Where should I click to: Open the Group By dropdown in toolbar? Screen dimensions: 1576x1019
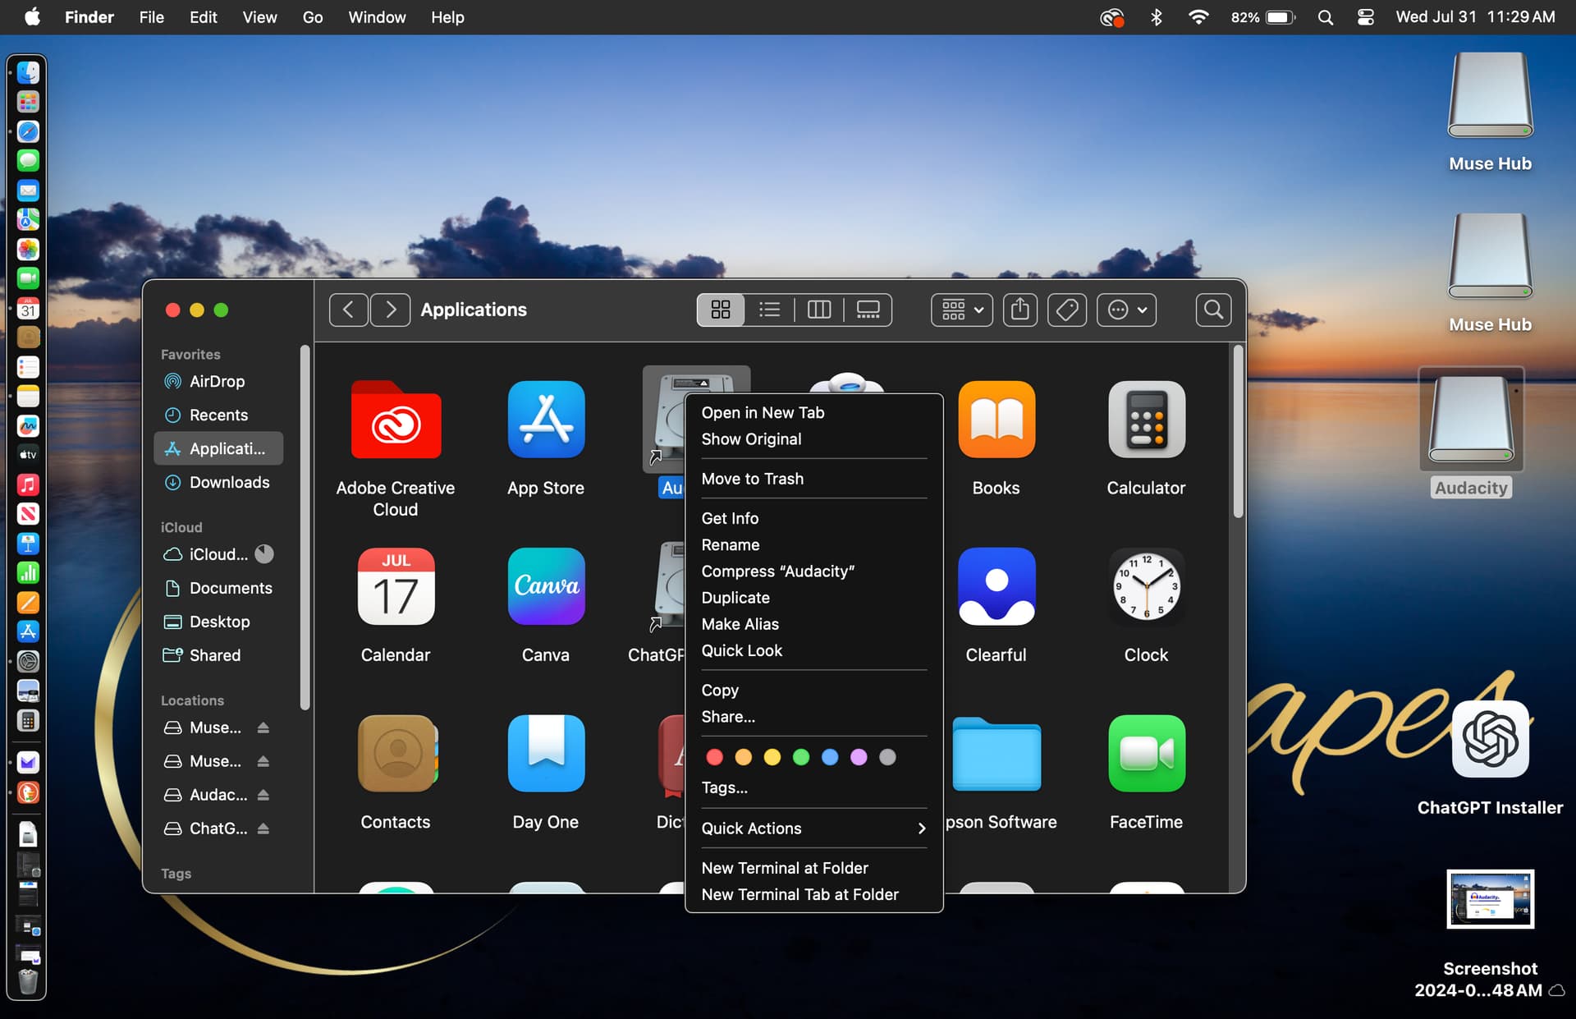coord(962,310)
